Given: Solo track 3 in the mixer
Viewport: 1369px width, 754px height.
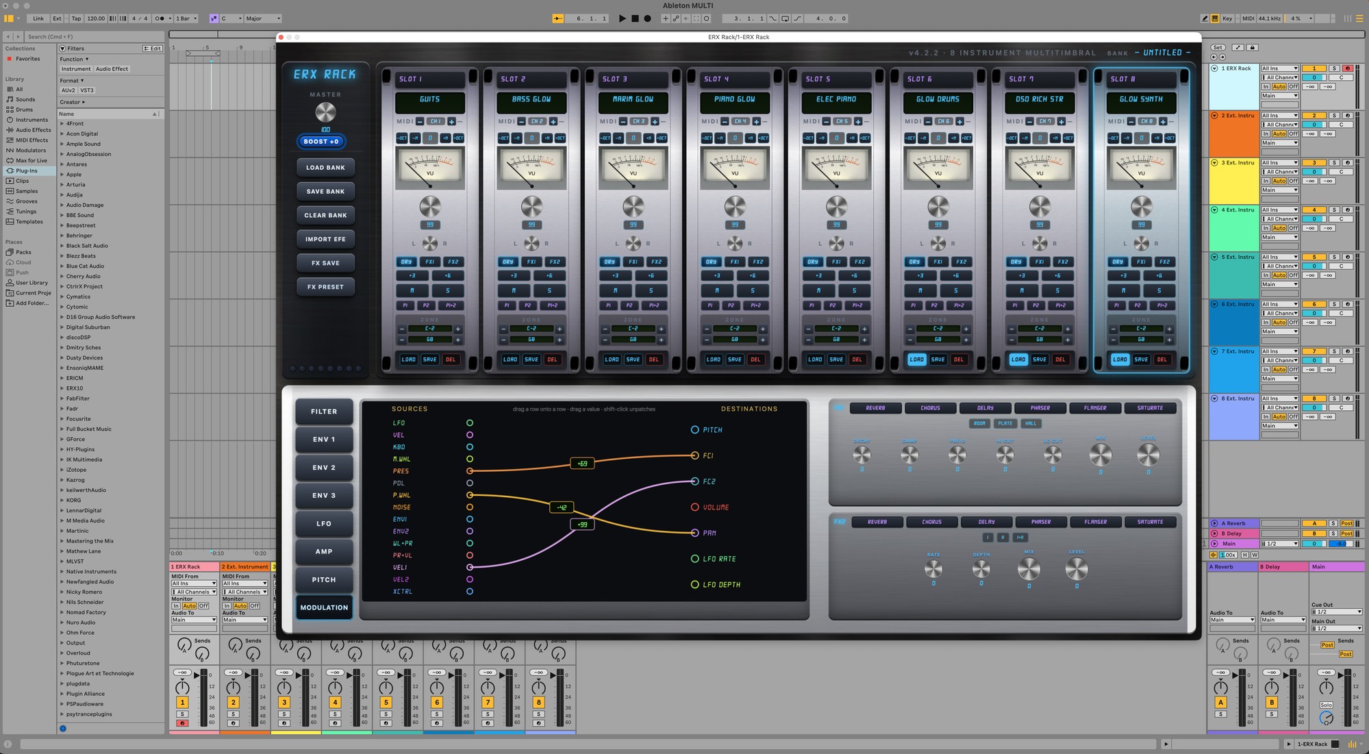Looking at the screenshot, I should 284,714.
